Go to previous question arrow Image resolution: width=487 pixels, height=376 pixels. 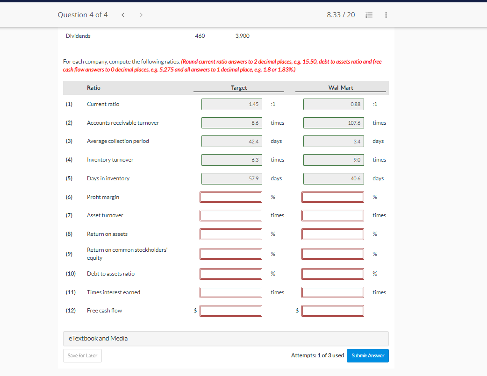tap(123, 15)
